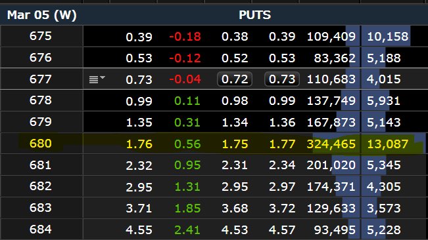This screenshot has height=240, width=428.
Task: Click open interest 10,158
Action: point(388,37)
